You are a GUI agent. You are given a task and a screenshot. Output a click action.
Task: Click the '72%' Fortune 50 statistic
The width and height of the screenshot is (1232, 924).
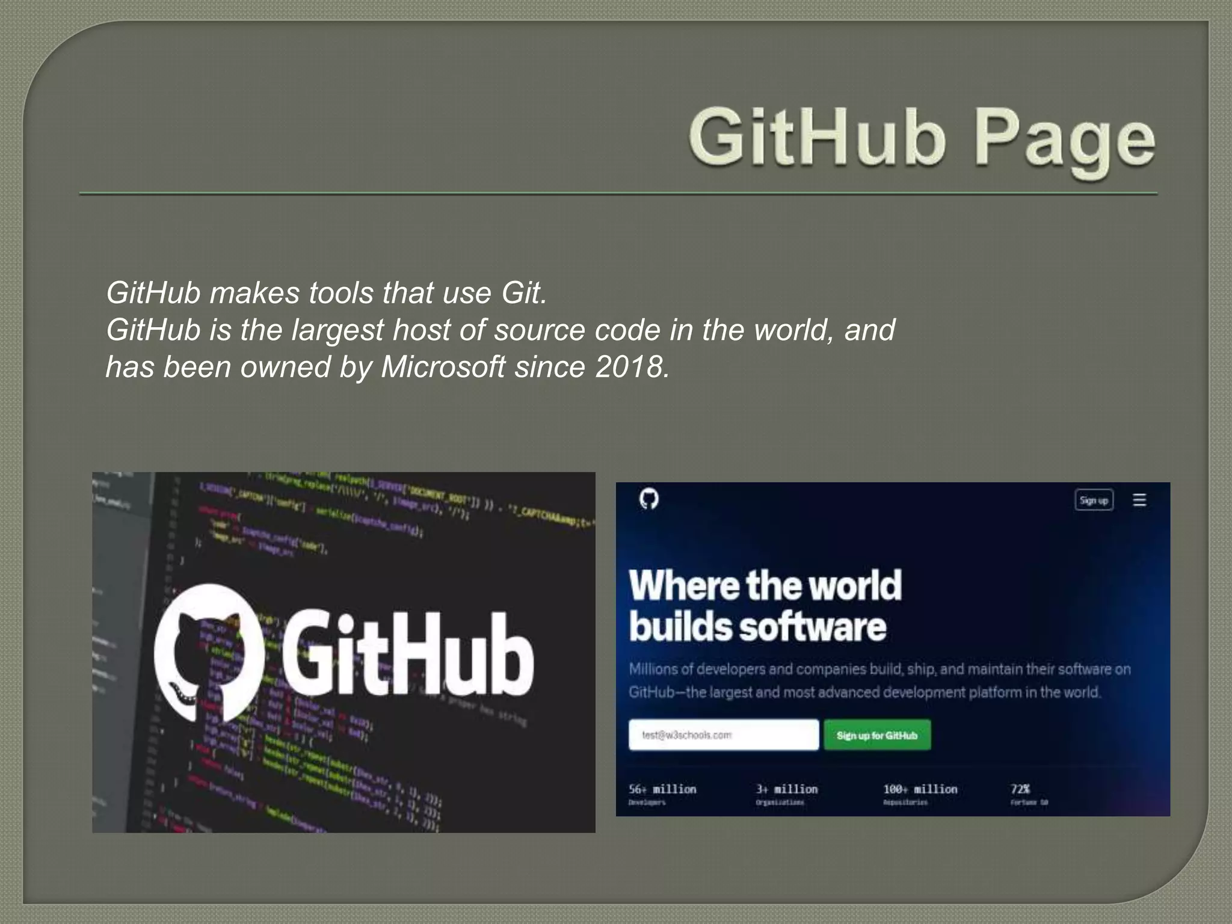1029,794
